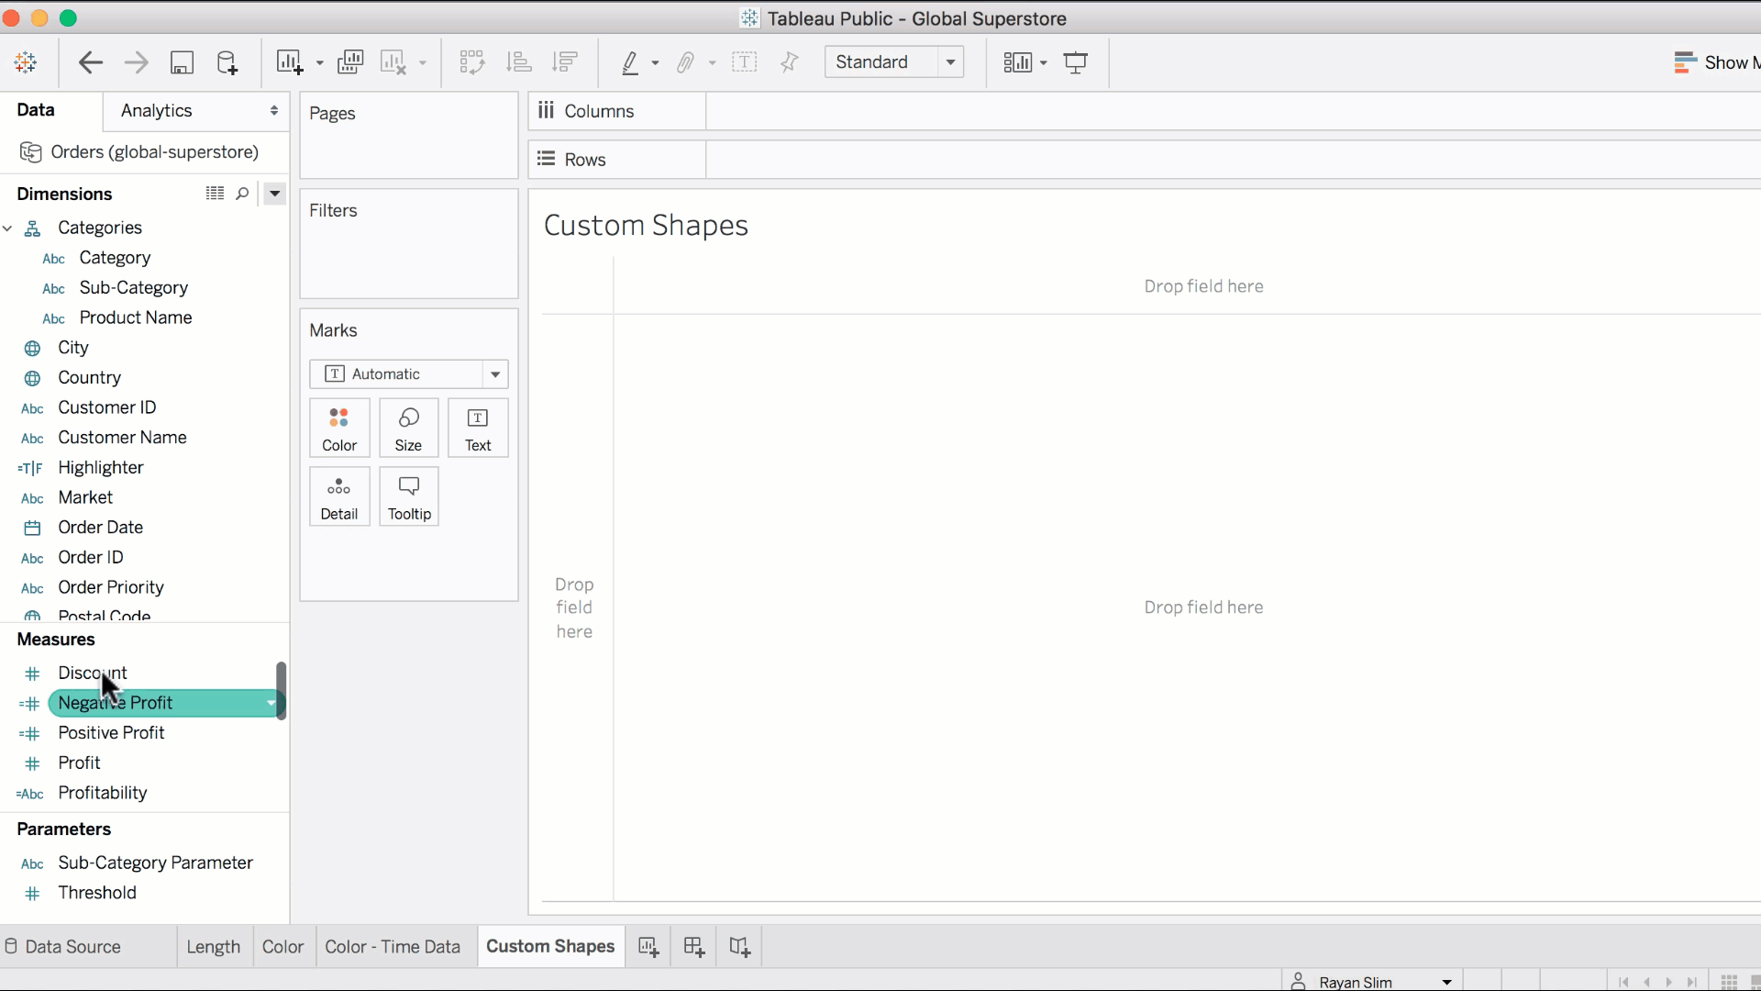This screenshot has height=991, width=1761.
Task: Click the Show Sheet Sorter grid icon
Action: pos(1729,982)
